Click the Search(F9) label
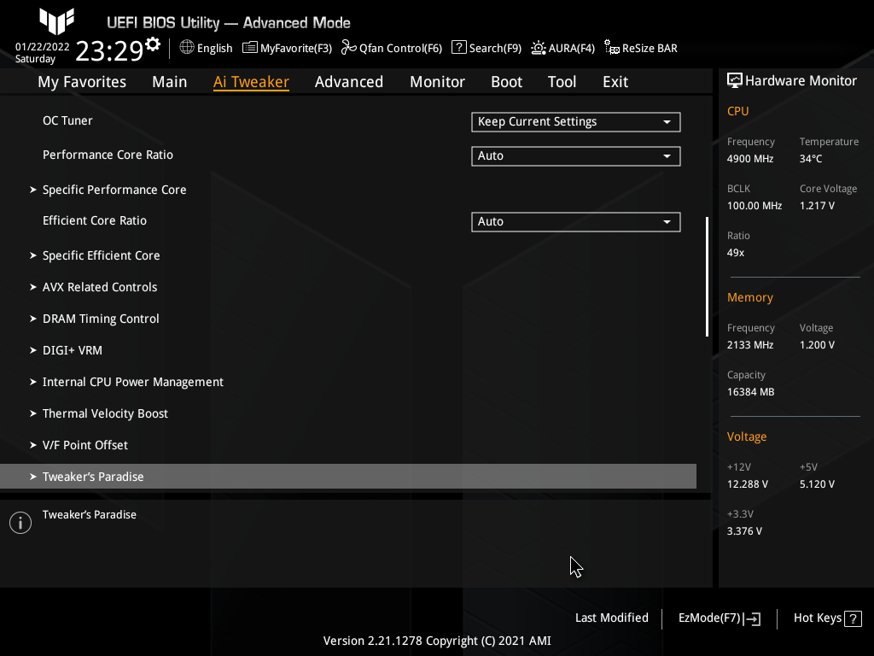 495,48
